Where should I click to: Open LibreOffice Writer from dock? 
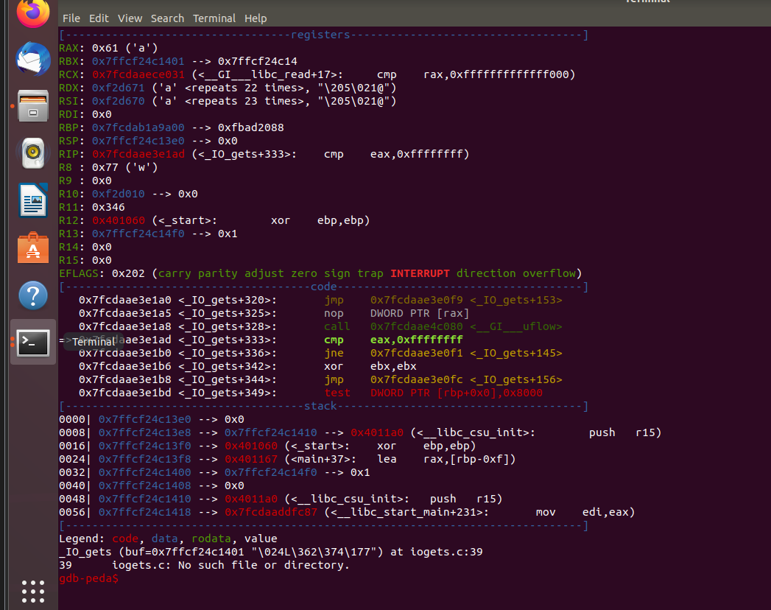(32, 200)
